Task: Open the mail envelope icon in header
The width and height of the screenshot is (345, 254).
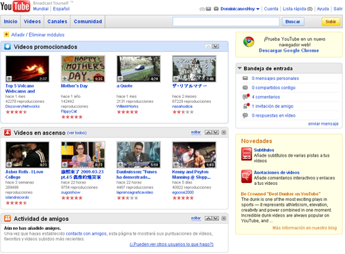Action: (x=208, y=9)
